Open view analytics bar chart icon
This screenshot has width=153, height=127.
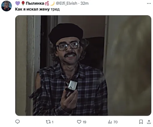tap(110, 122)
